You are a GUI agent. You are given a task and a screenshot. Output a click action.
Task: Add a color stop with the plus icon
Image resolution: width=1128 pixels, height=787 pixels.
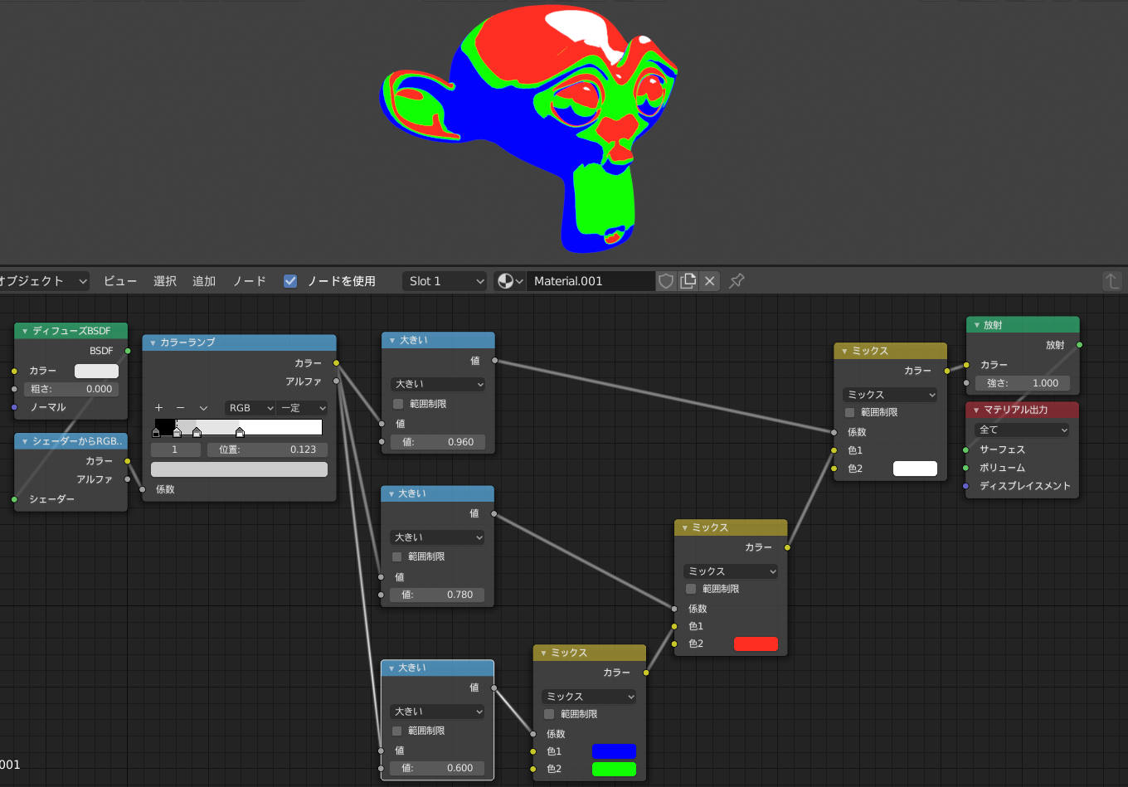point(159,408)
